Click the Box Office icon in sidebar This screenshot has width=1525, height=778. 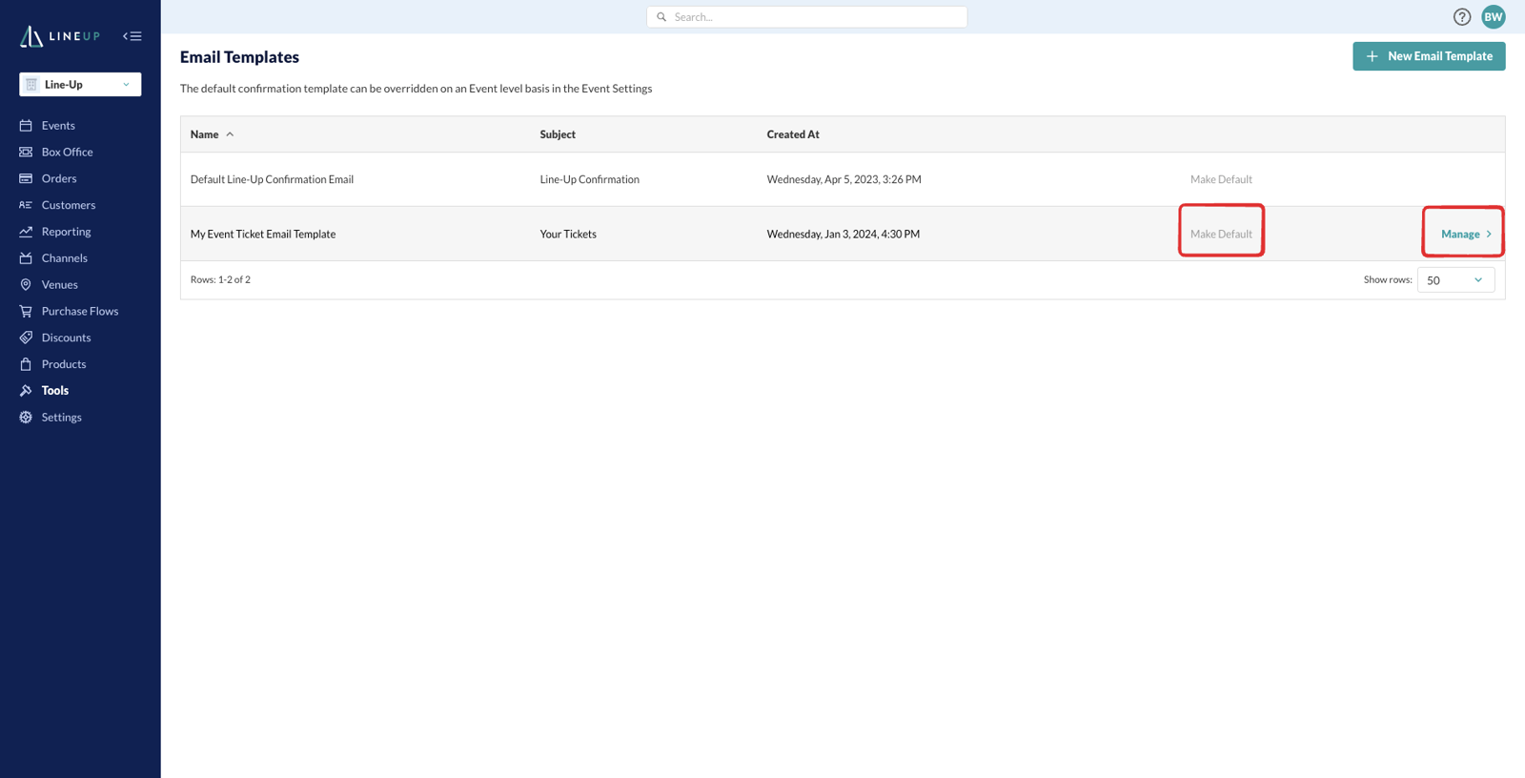[x=26, y=152]
